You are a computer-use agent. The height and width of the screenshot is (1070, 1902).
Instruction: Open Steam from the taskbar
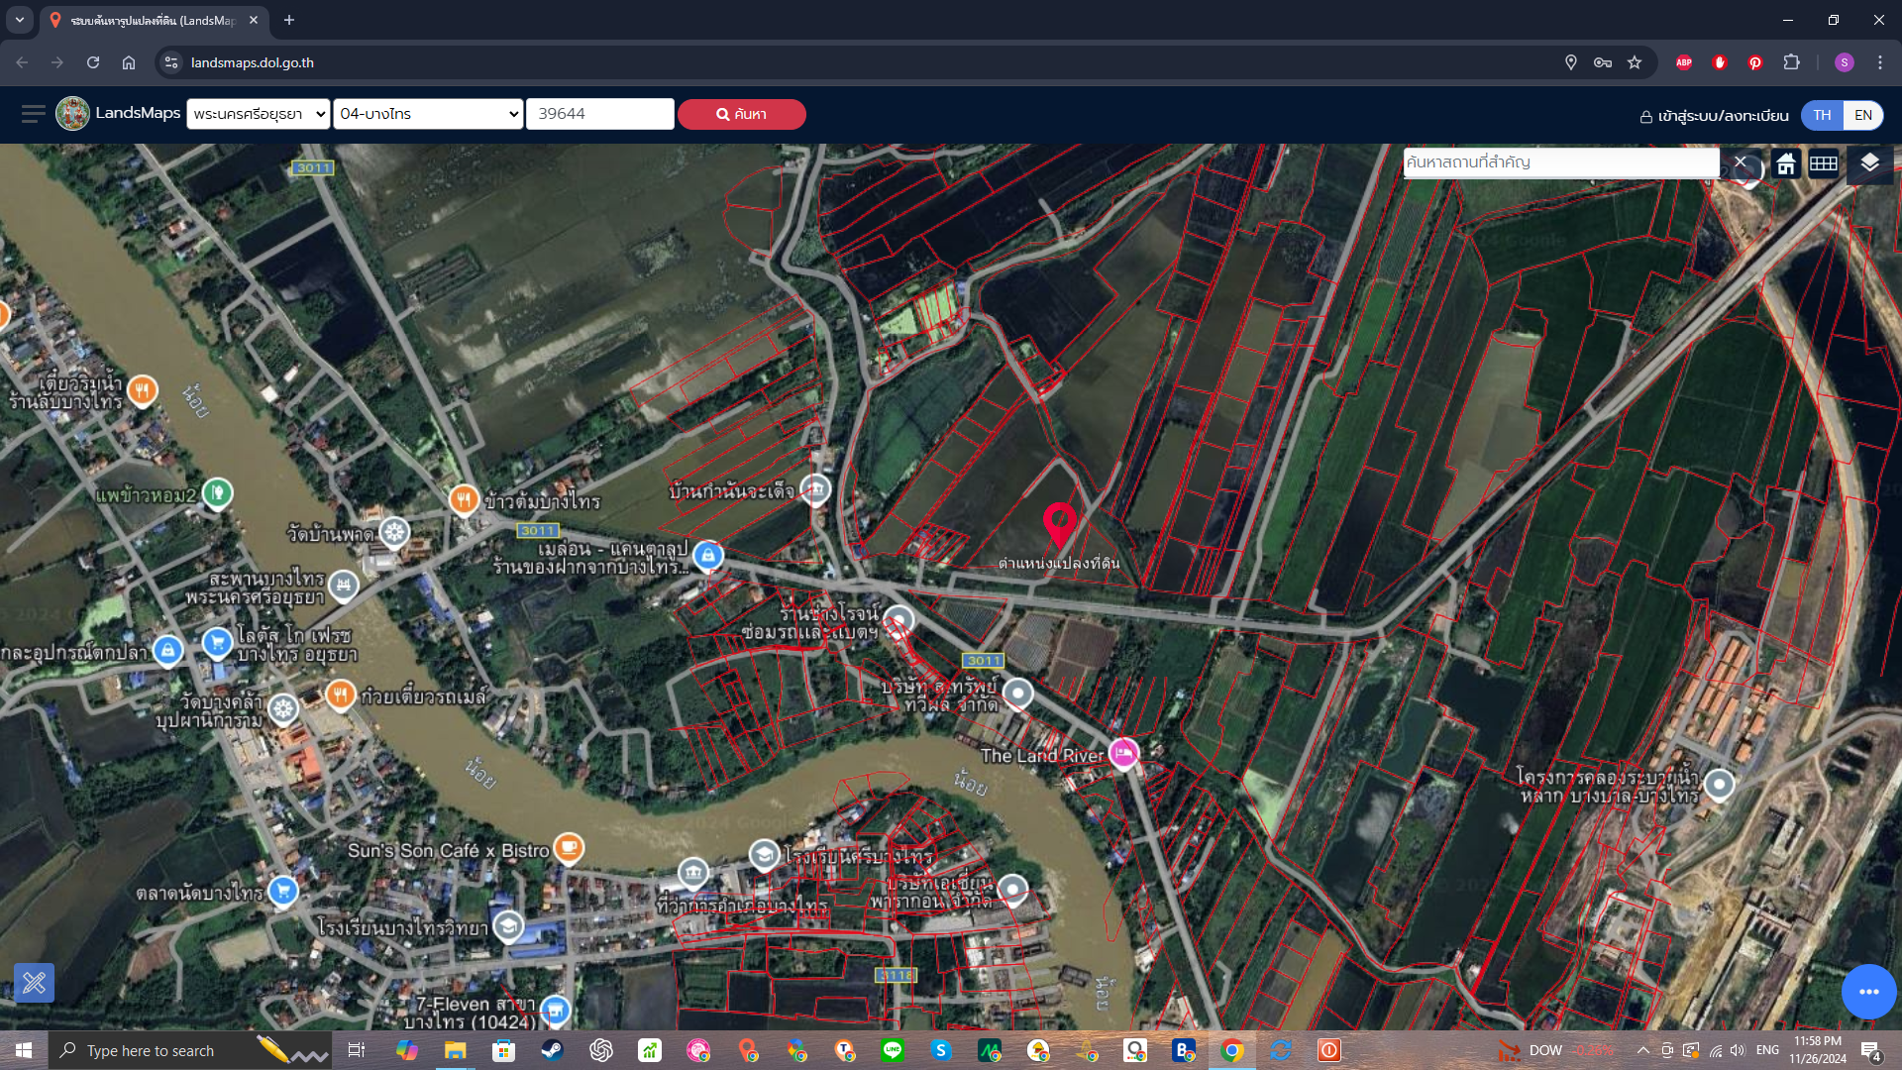552,1050
